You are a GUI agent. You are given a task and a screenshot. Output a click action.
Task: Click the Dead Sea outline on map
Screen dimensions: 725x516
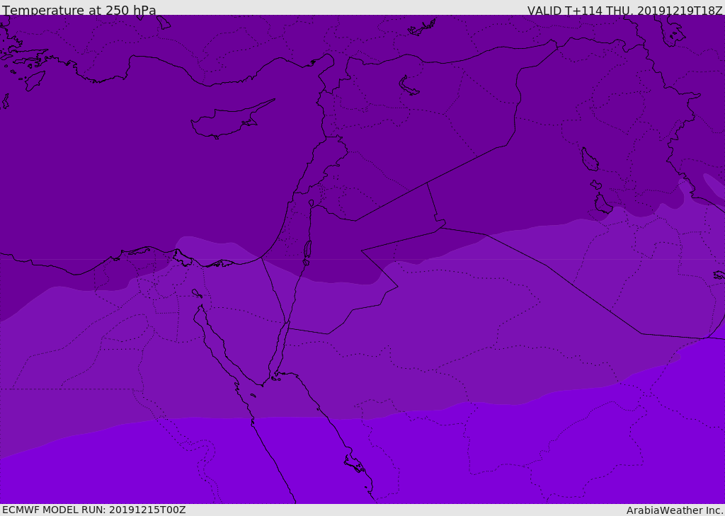(x=307, y=252)
